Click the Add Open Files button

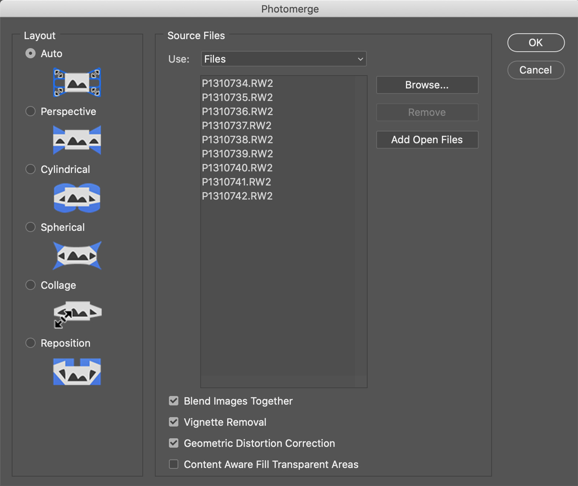pos(427,140)
